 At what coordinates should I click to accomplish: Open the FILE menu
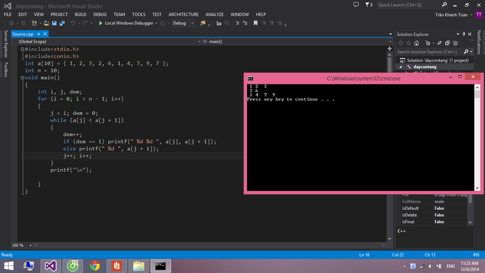(8, 15)
